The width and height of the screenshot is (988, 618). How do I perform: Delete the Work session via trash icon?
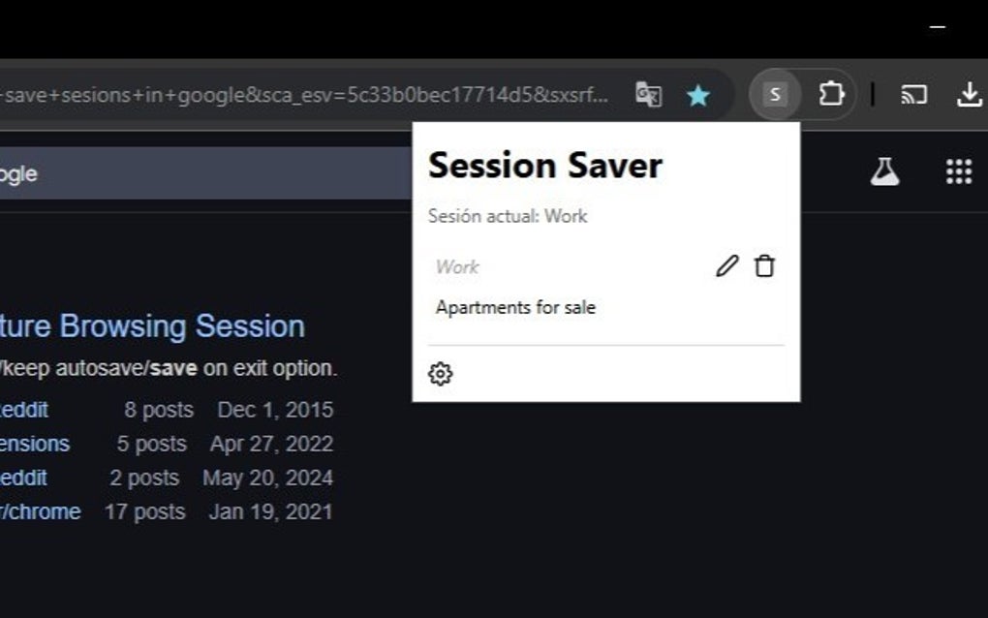click(765, 264)
